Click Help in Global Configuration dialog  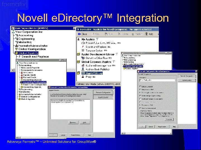pyautogui.click(x=174, y=127)
